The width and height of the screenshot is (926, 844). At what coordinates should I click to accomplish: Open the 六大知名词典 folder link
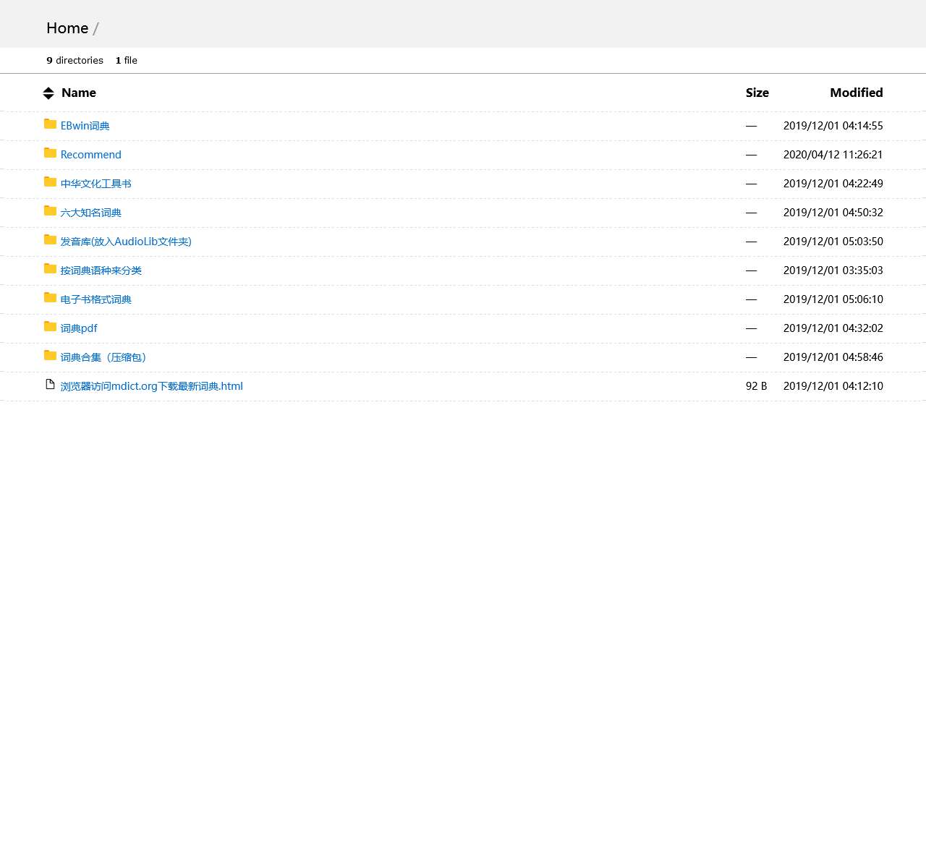[91, 213]
